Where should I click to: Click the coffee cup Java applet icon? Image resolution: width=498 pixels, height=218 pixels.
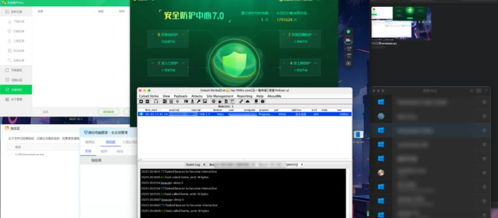coord(220,101)
